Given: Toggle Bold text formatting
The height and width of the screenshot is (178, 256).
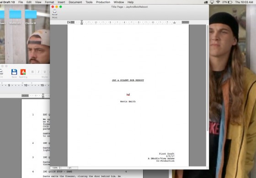Looking at the screenshot, I should click(x=32, y=72).
